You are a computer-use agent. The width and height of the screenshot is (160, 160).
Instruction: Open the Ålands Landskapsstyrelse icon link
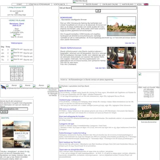click(13, 87)
